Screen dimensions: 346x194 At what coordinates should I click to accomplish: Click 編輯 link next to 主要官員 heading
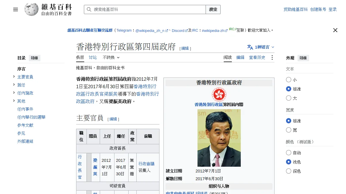click(113, 119)
